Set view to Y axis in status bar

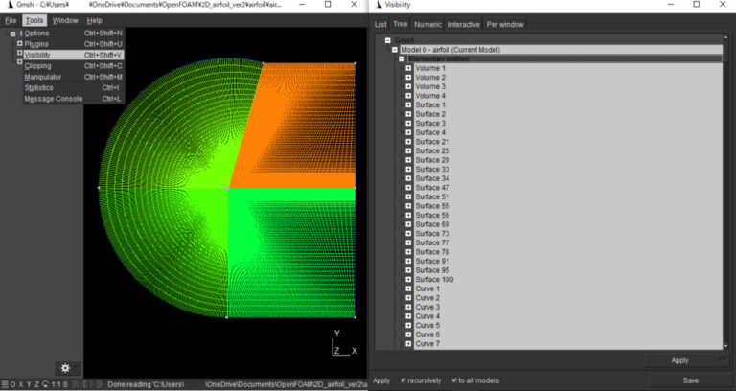[x=31, y=384]
